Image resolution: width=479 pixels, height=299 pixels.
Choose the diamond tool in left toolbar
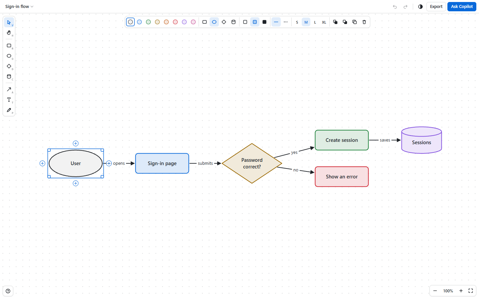pos(9,66)
